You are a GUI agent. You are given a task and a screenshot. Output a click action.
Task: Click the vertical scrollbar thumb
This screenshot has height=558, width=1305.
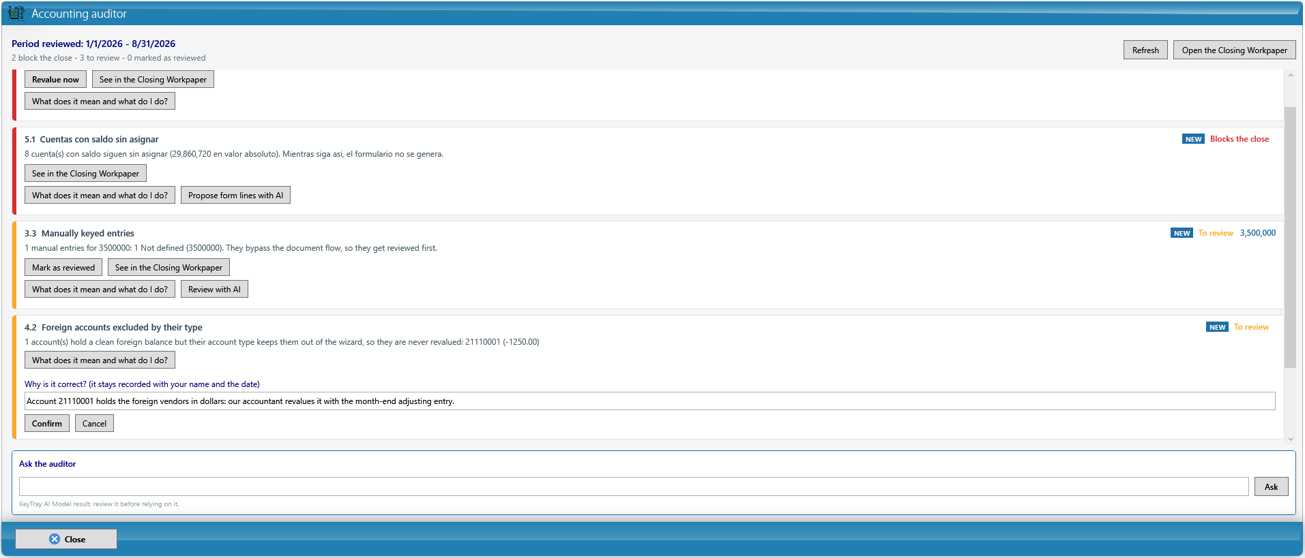(x=1290, y=237)
